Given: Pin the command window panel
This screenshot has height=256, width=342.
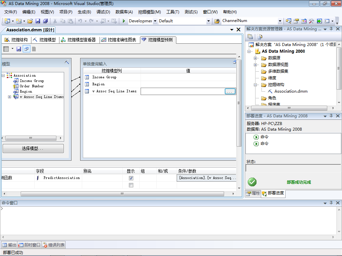Looking at the screenshot, I should (x=331, y=203).
